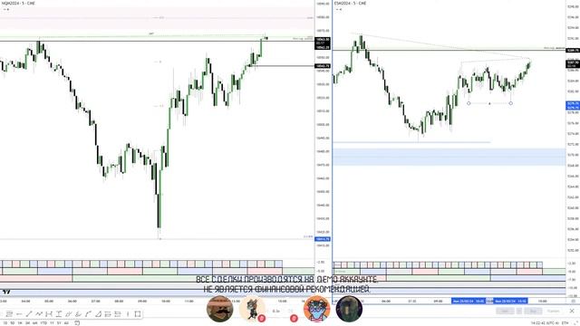Click the quantity field between Sell and Buy
The image size is (580, 326).
[519, 312]
